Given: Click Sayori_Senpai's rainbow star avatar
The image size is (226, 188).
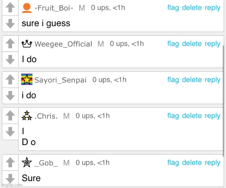Looking at the screenshot, I should click(27, 79).
